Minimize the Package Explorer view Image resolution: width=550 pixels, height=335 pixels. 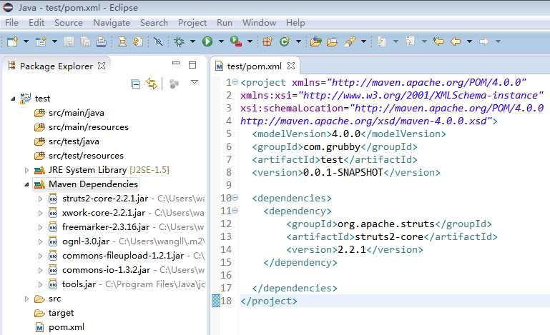(176, 64)
